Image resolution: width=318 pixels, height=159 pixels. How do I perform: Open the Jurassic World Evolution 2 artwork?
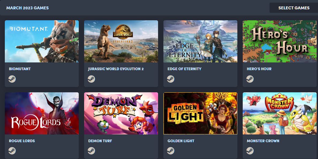[x=121, y=41]
